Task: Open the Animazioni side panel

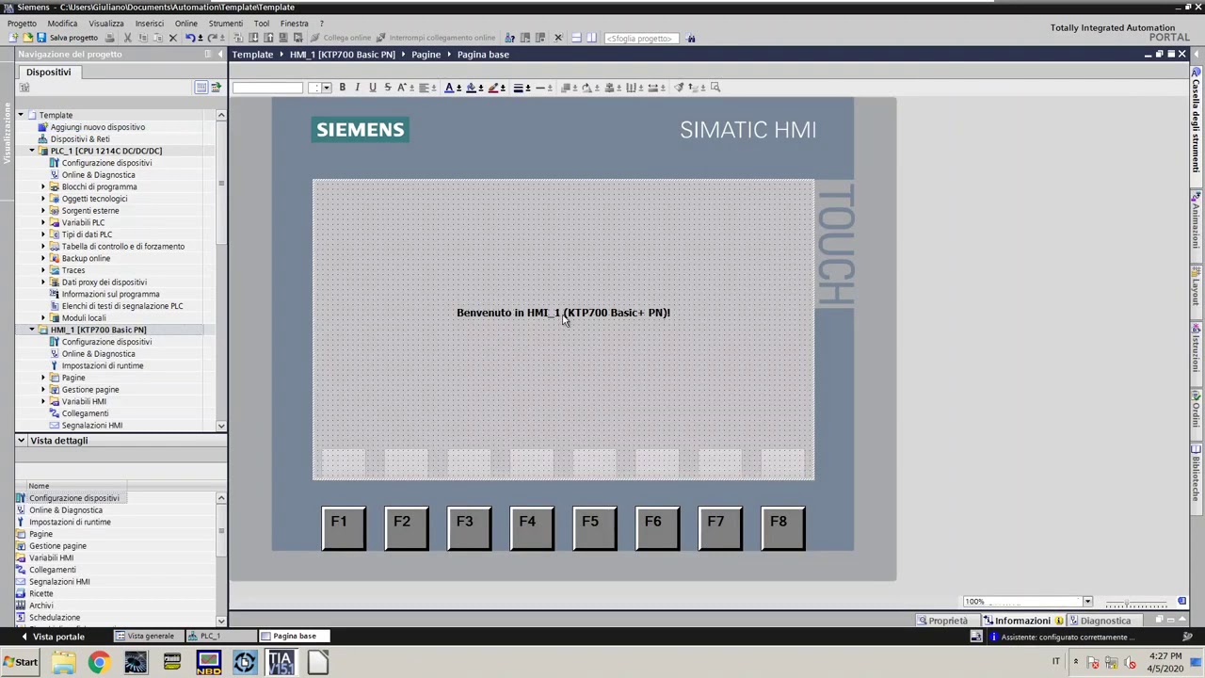Action: click(1197, 223)
